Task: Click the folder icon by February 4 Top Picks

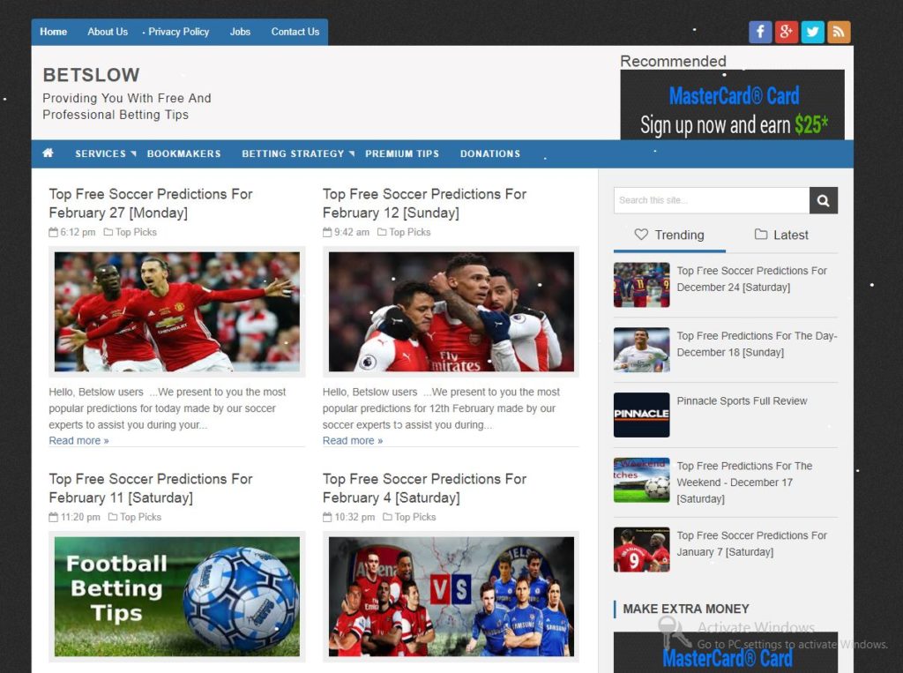Action: [388, 517]
